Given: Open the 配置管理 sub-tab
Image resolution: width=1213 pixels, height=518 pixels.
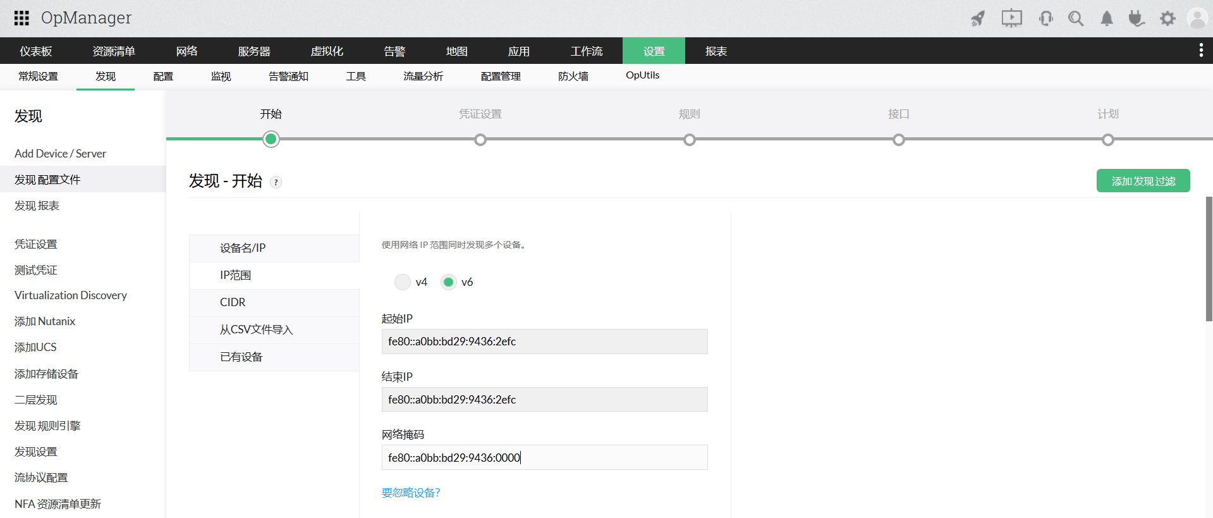Looking at the screenshot, I should (x=501, y=77).
